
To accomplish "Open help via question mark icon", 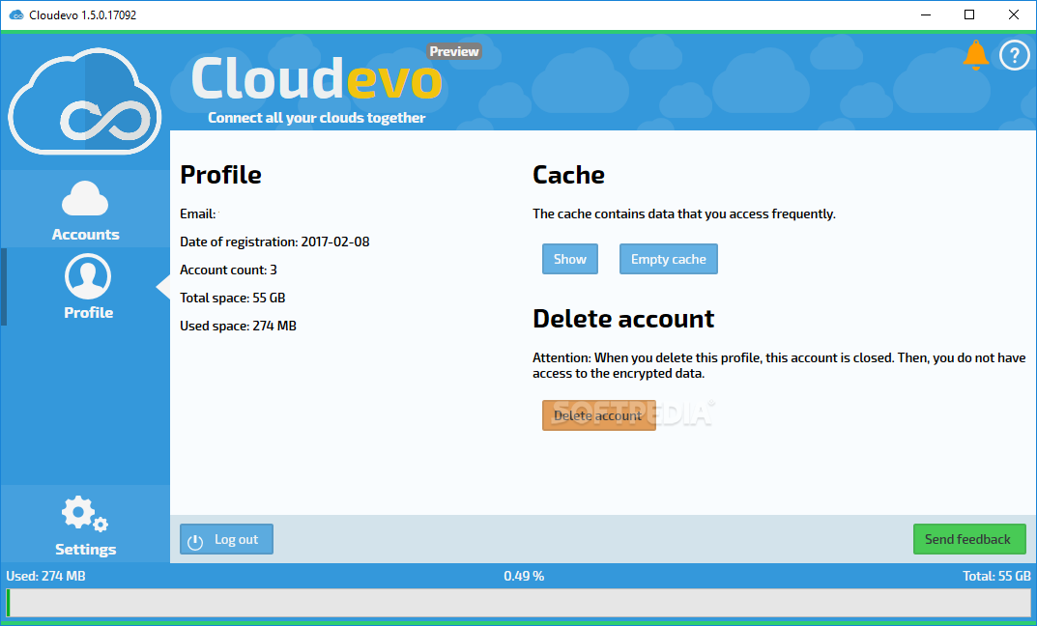I will click(1014, 55).
